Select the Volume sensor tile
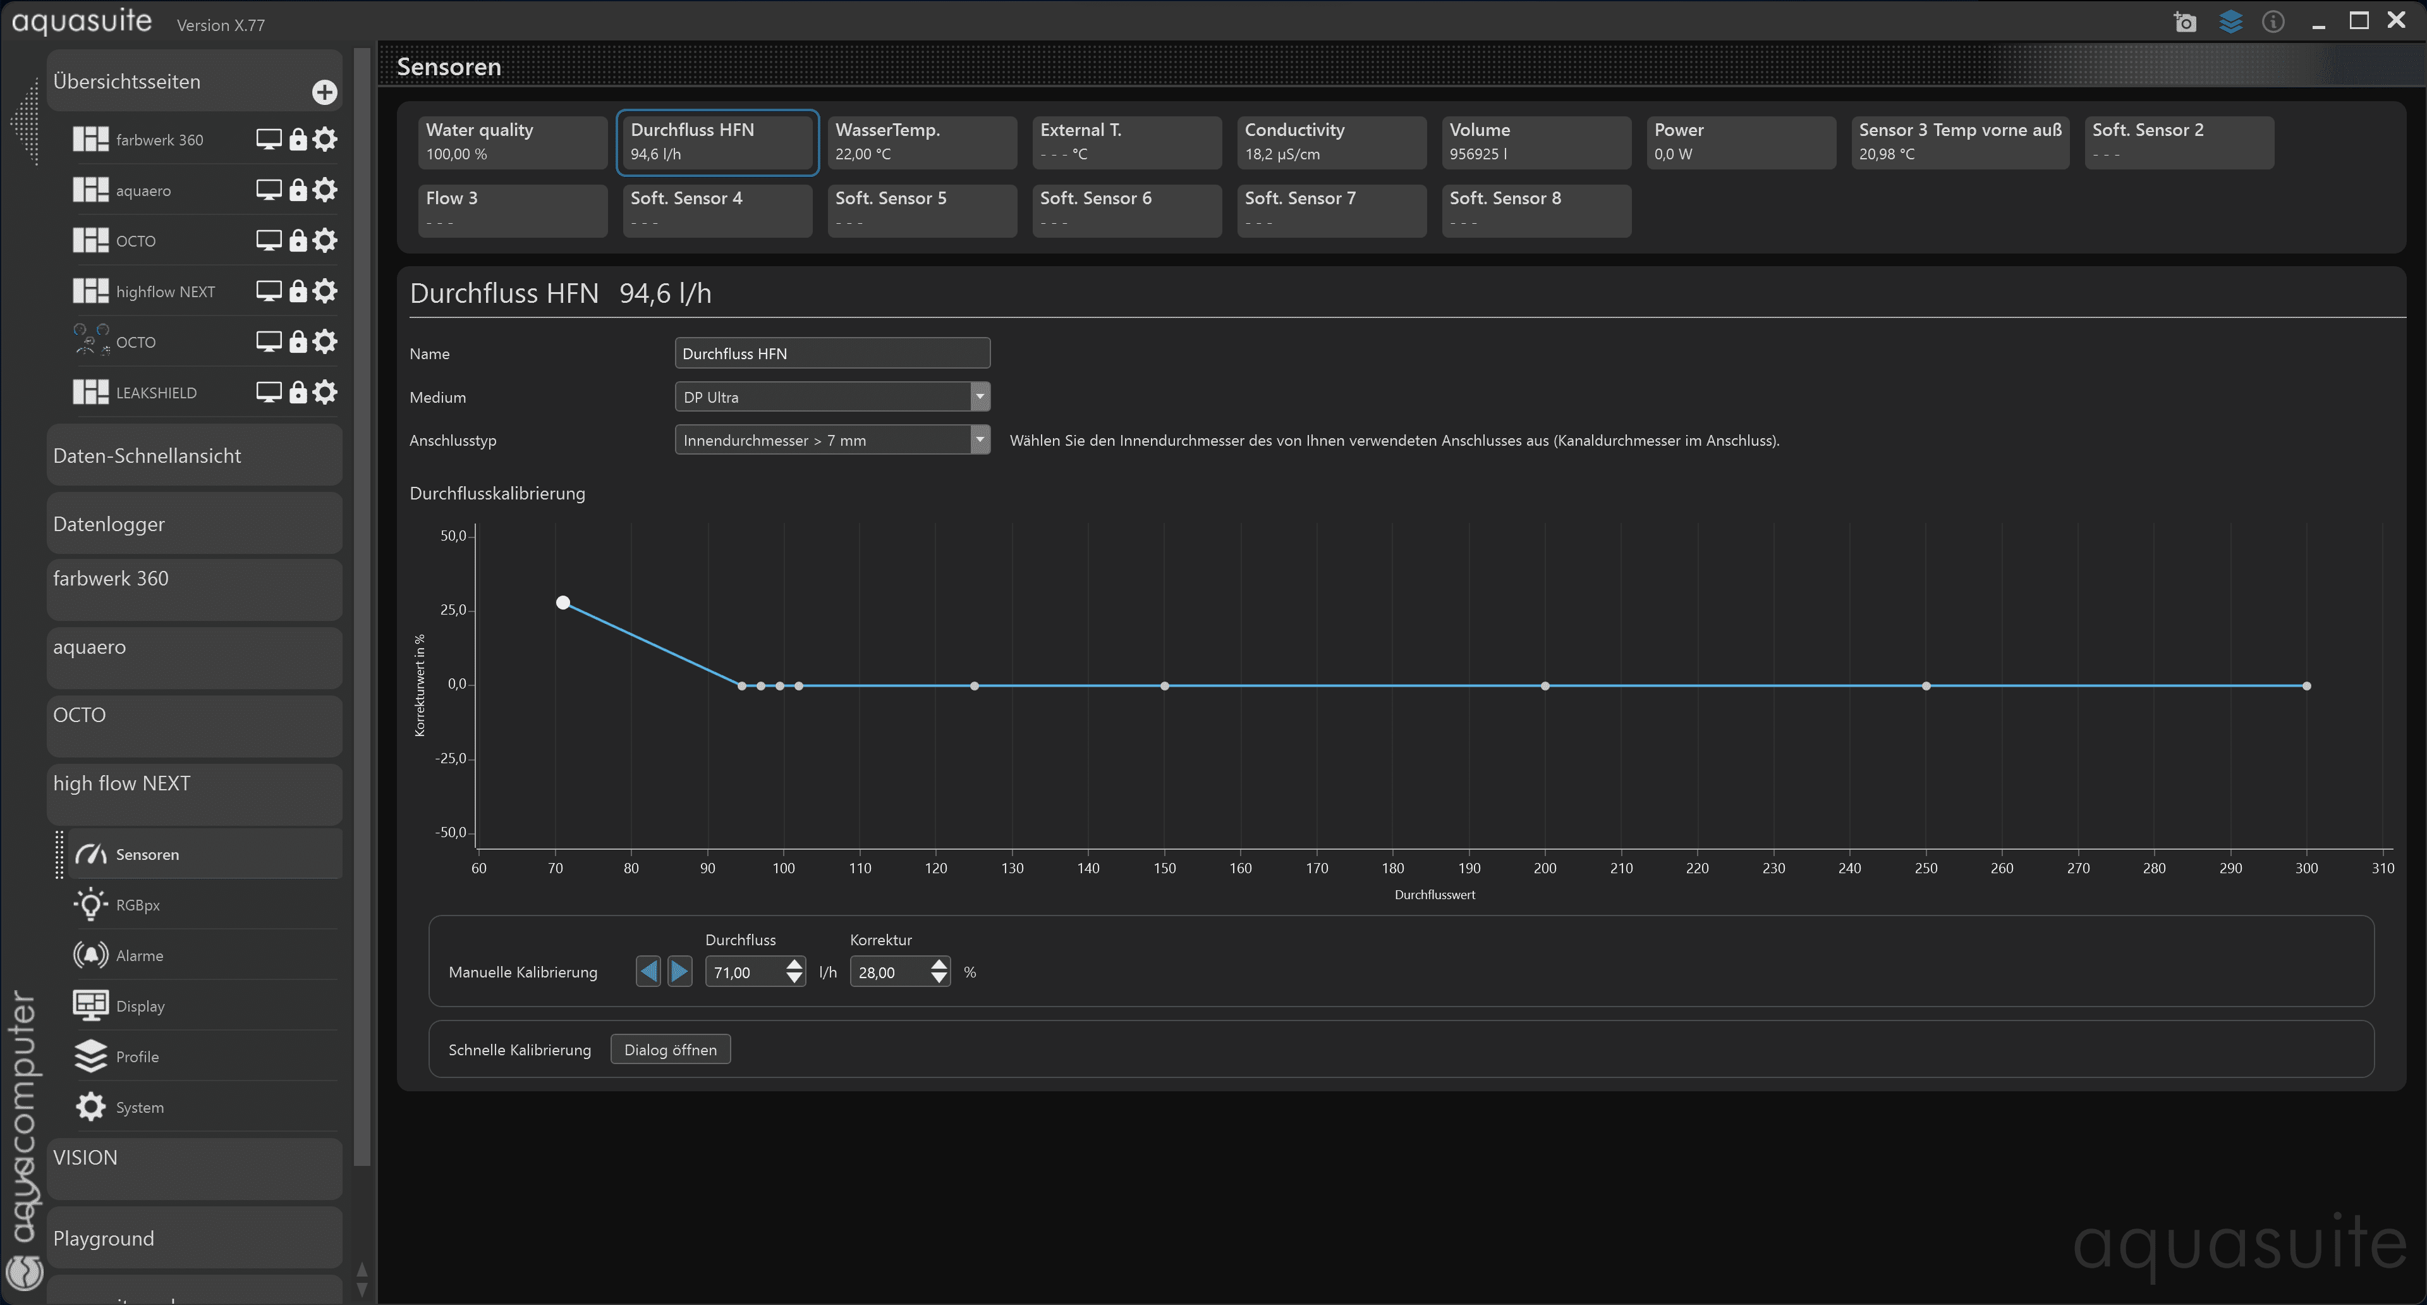The height and width of the screenshot is (1305, 2427). [1536, 142]
